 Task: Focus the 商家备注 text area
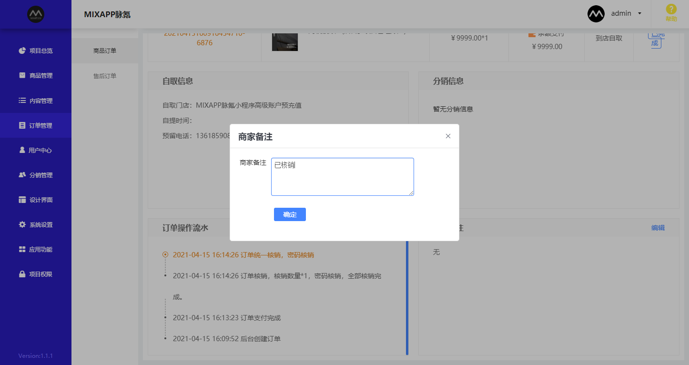tap(343, 177)
